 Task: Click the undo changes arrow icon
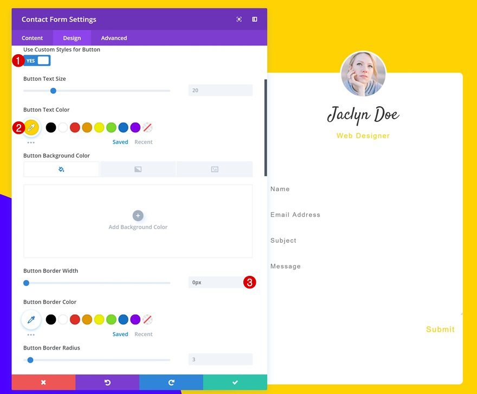(107, 382)
